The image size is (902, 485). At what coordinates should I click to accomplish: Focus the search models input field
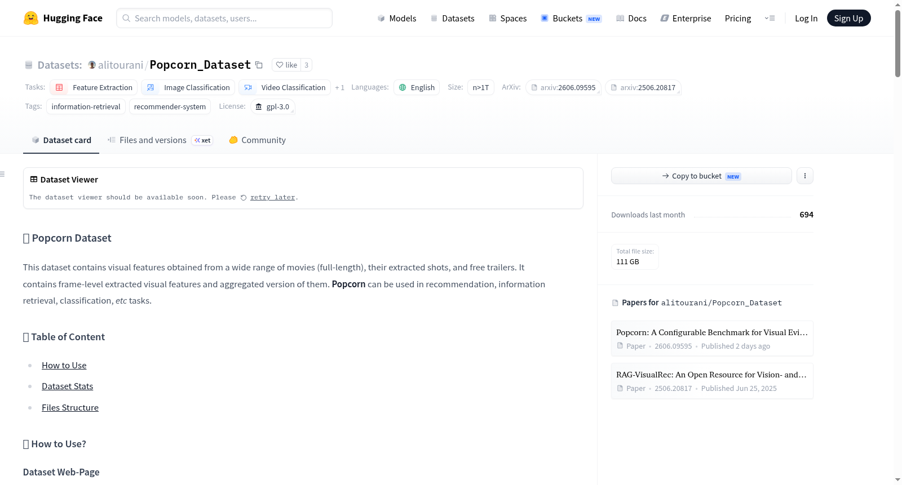click(224, 18)
